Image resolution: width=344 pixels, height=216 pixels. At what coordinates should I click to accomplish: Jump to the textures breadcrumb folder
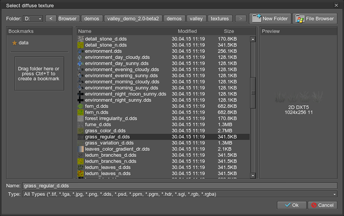tap(220, 19)
